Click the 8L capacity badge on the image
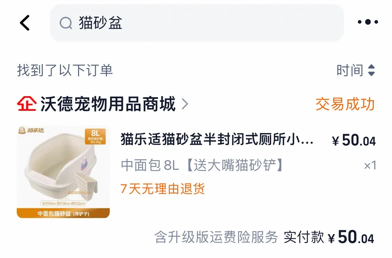 pos(95,136)
